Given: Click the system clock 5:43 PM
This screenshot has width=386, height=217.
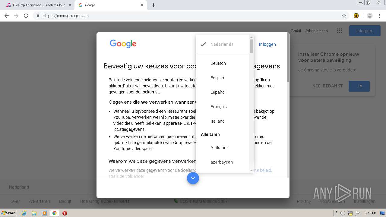Looking at the screenshot, I should tap(370, 213).
